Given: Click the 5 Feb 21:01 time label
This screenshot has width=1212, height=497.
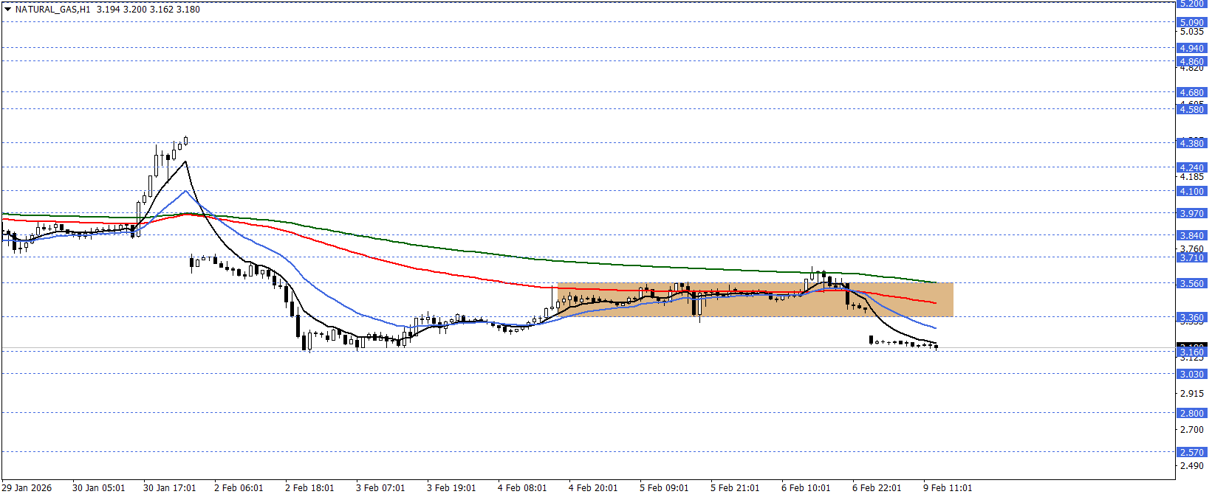Looking at the screenshot, I should click(735, 488).
